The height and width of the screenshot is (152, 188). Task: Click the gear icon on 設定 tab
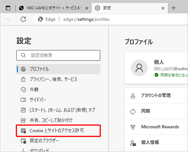[x=97, y=8]
